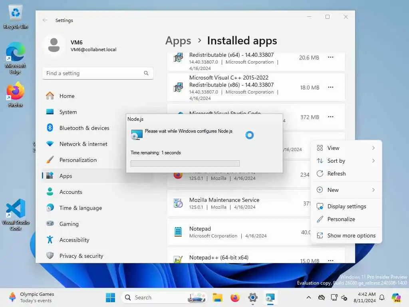The width and height of the screenshot is (409, 307).
Task: Open Microsoft Edge desktop shortcut
Action: (16, 58)
